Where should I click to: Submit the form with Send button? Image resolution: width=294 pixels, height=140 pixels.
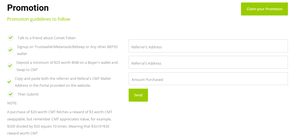tap(138, 95)
